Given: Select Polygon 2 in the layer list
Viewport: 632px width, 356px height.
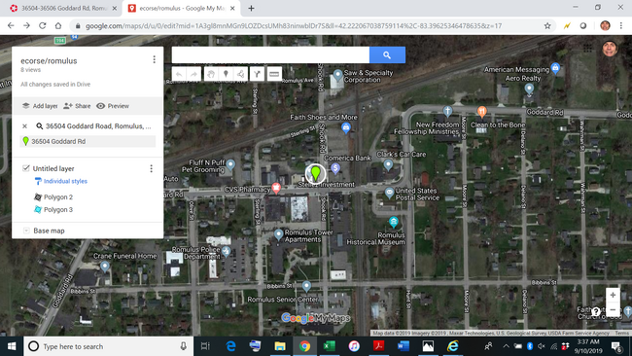Looking at the screenshot, I should tap(58, 197).
